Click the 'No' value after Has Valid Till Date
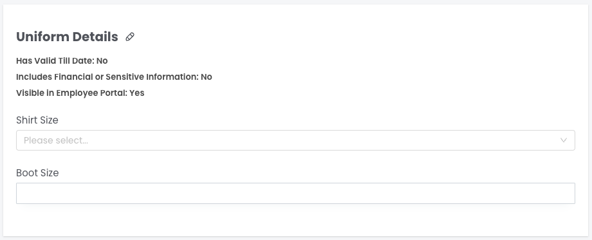 (x=102, y=60)
